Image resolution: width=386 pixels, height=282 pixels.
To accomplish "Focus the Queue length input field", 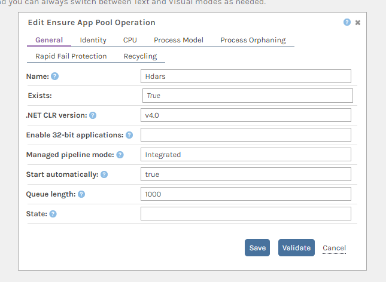I will click(x=245, y=194).
